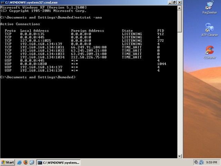
Task: Click local address 127.0.0.1:1025
Action: point(36,41)
